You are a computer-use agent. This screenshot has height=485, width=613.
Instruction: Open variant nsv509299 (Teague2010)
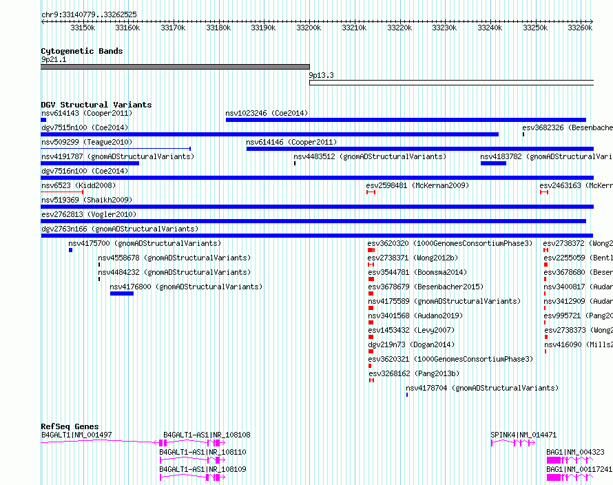click(87, 142)
